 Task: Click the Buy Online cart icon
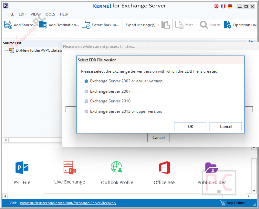click(223, 203)
